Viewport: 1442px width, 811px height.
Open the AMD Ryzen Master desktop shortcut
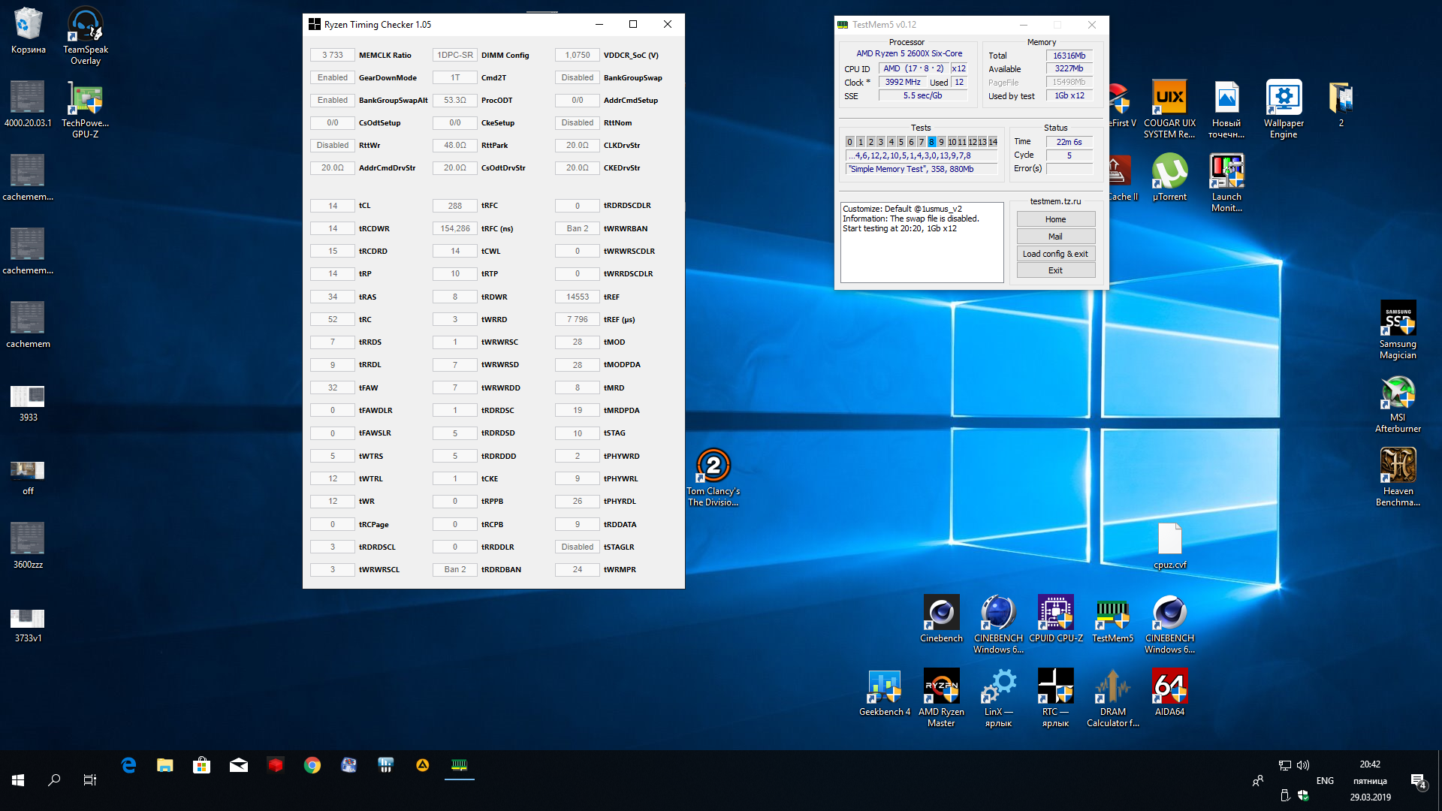(941, 687)
